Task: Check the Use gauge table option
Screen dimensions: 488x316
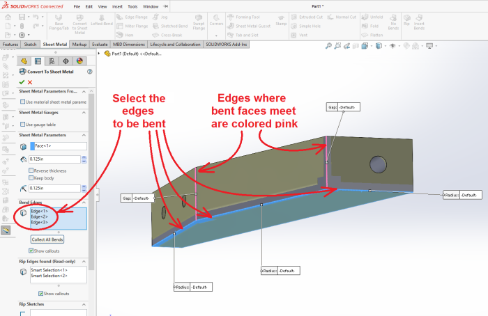Action: [22, 124]
